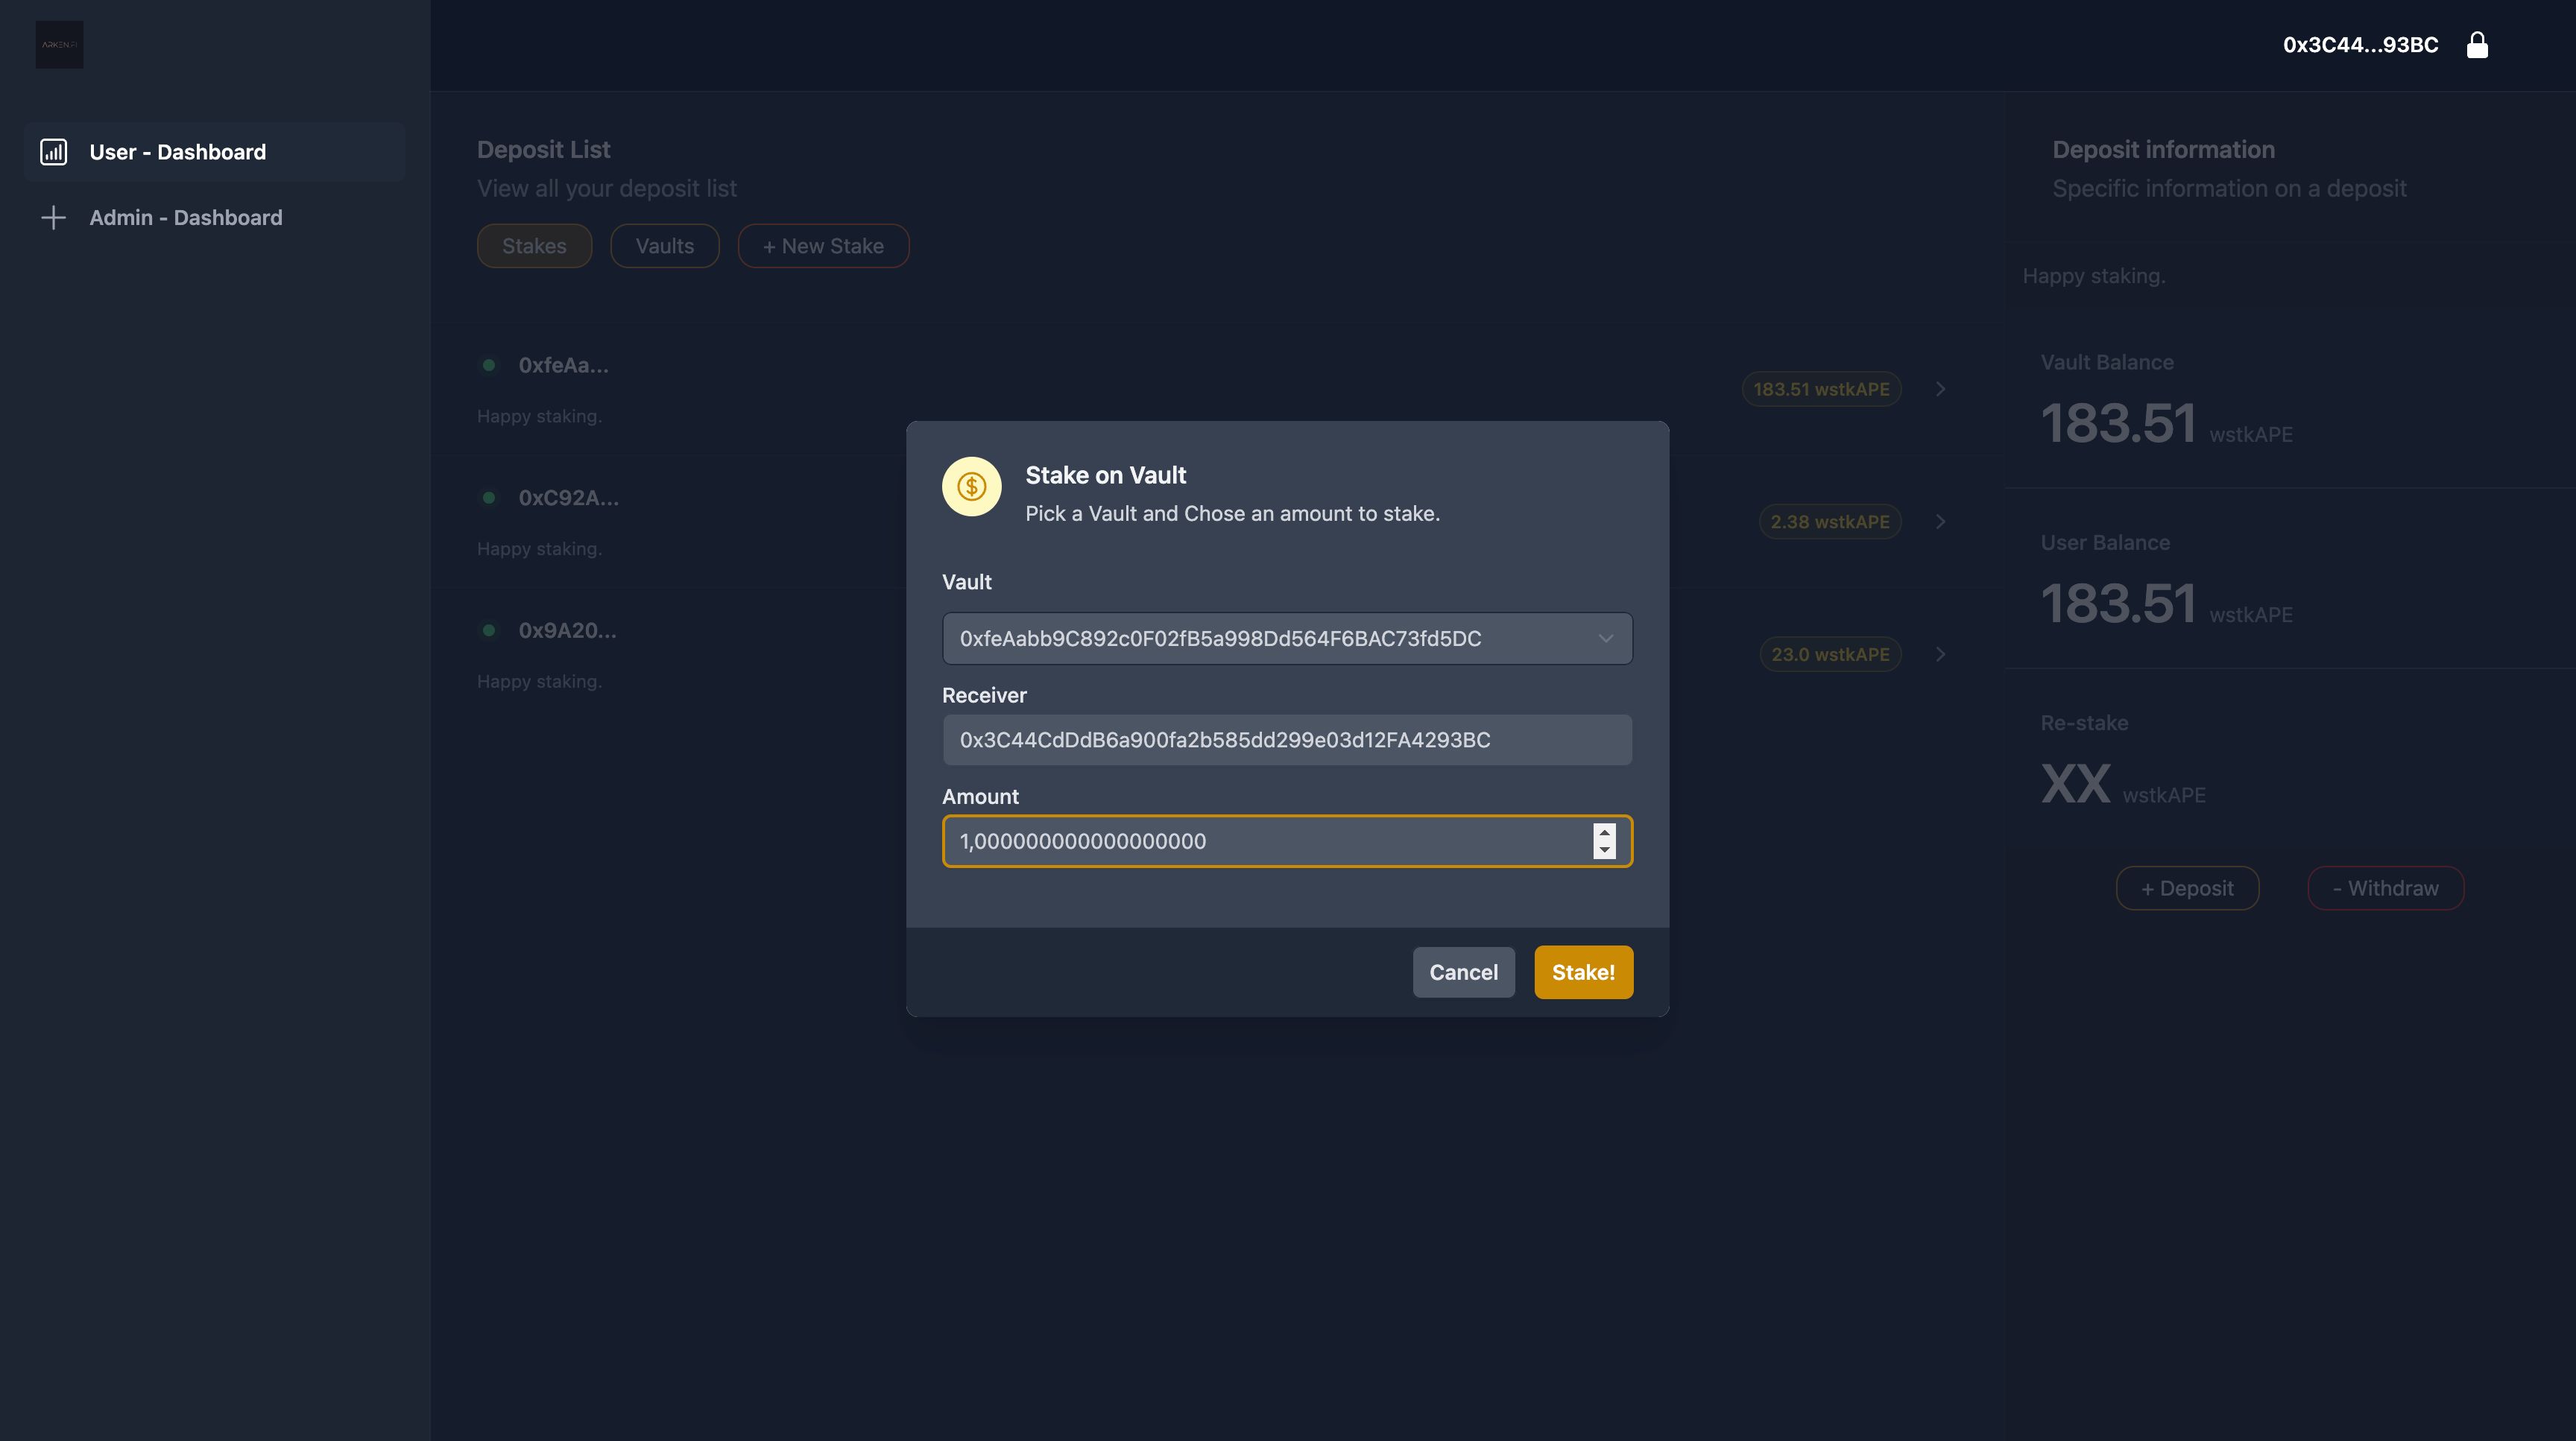Open the Admin - Dashboard menu item
Screen dimensions: 2576x1441
(x=214, y=218)
